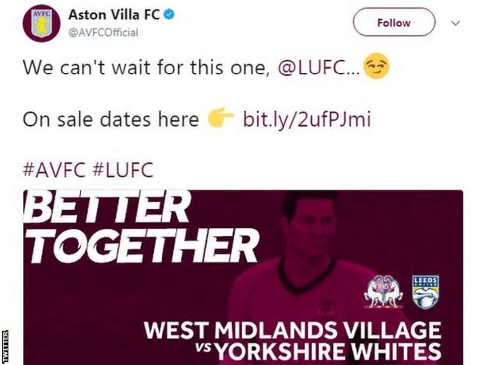Screen dimensions: 485x365
Task: Open the Aston Villa FC profile name
Action: (114, 15)
